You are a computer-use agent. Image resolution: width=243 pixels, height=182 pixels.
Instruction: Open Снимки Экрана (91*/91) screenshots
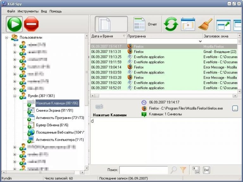[x=54, y=110]
